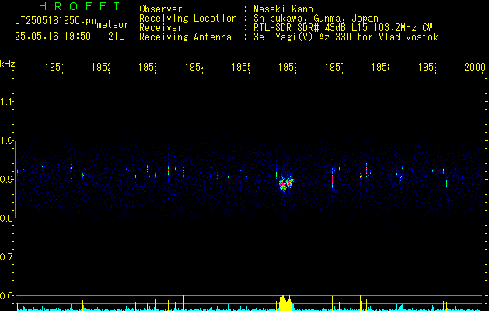Click the 2000 time axis label
The image size is (489, 311).
tap(475, 67)
